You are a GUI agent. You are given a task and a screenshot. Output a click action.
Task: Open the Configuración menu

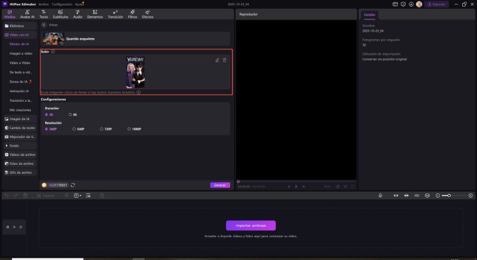click(62, 4)
